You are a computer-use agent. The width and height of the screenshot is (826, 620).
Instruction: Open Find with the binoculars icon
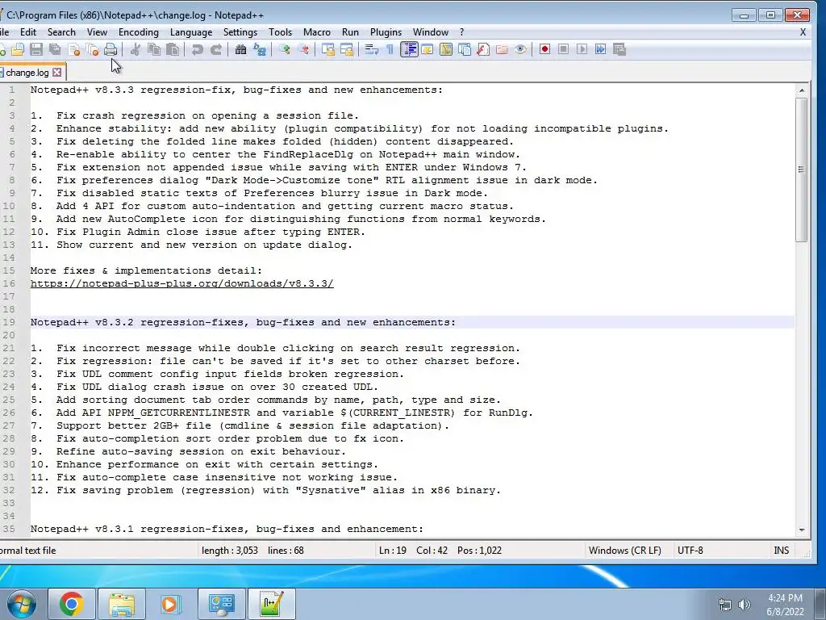coord(240,49)
